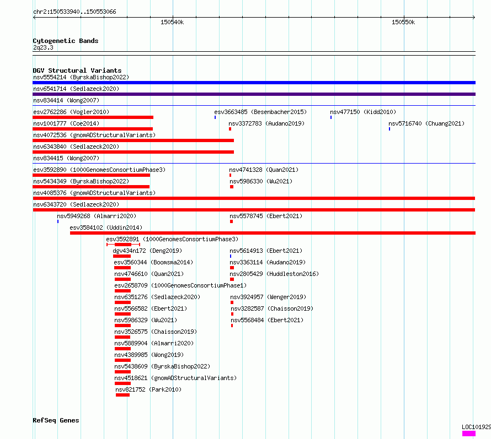Click nsv2805429 (Huddleston2016) label
The image size is (491, 439).
click(x=274, y=274)
